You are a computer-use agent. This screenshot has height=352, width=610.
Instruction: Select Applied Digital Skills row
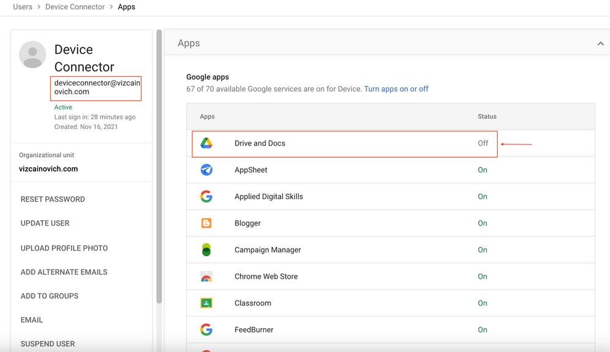[391, 197]
